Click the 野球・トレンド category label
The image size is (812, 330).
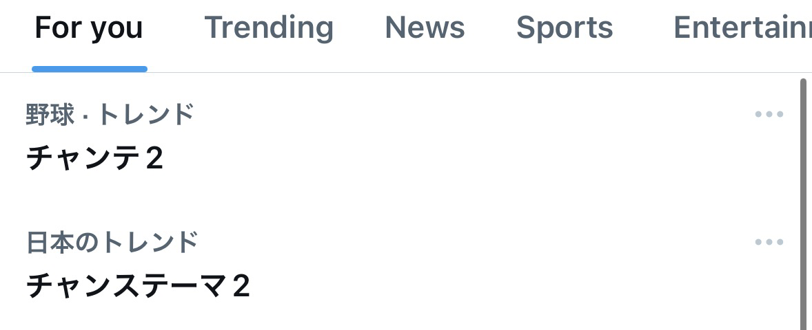(x=110, y=114)
